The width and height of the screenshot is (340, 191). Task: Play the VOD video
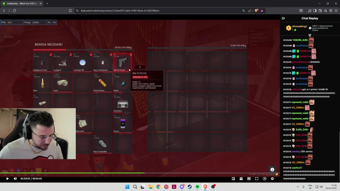click(x=7, y=179)
